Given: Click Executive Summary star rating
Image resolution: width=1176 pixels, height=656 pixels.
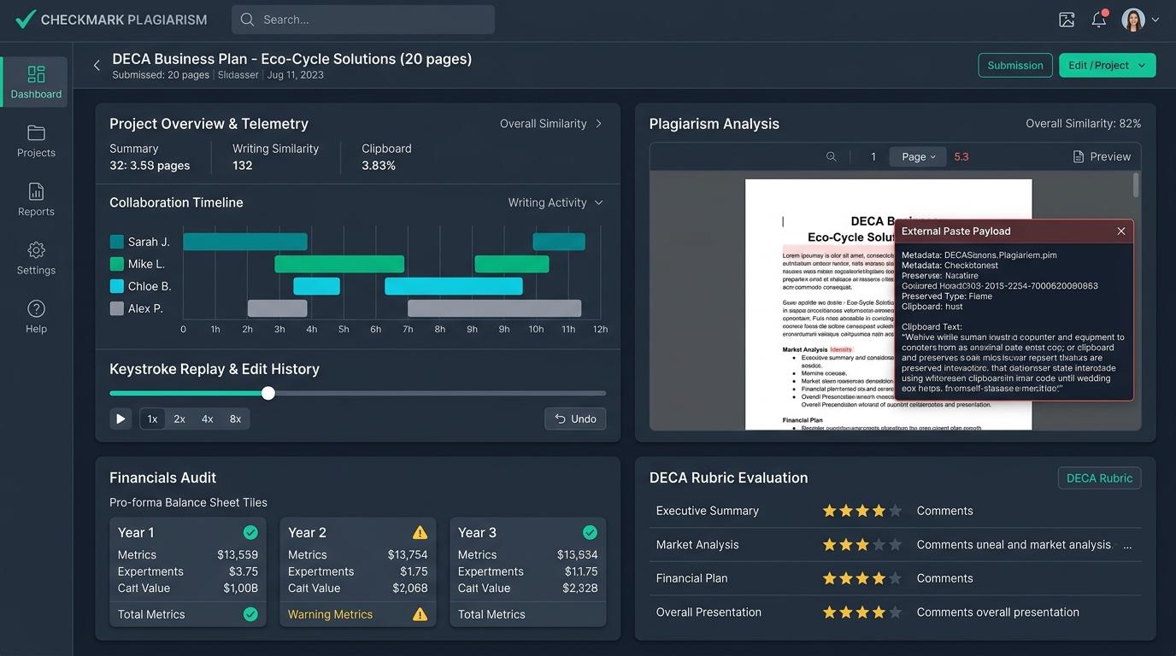Looking at the screenshot, I should (861, 511).
